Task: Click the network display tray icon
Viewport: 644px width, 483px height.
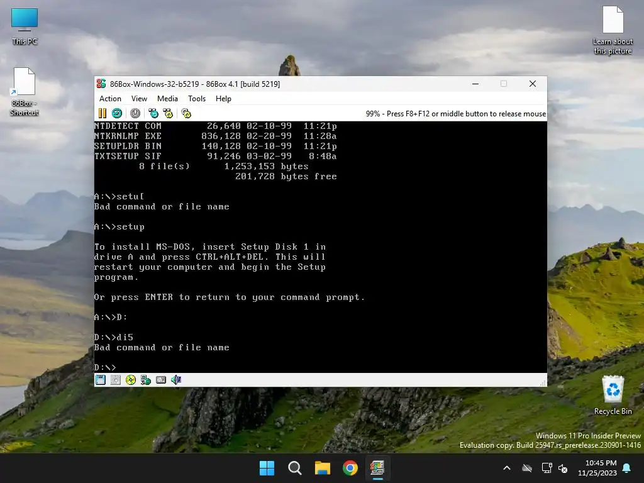Action: (547, 468)
